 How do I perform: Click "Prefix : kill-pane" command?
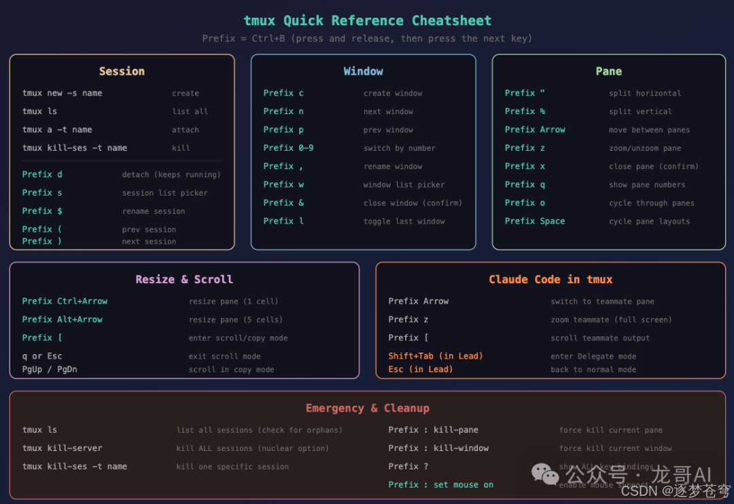click(x=433, y=429)
